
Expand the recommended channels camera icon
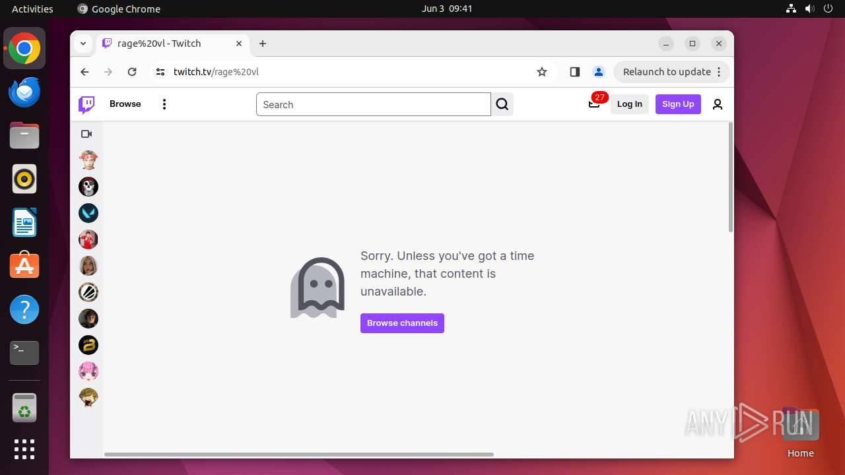click(86, 134)
